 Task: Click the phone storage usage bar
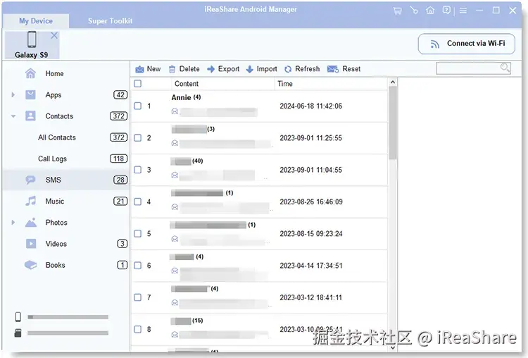68,317
